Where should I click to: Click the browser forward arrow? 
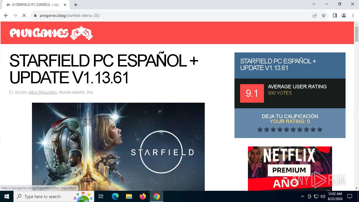[x=15, y=15]
